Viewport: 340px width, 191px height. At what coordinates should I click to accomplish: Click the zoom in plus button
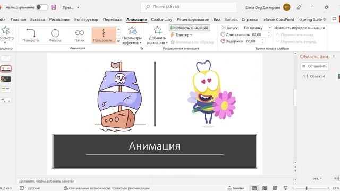pyautogui.click(x=328, y=188)
